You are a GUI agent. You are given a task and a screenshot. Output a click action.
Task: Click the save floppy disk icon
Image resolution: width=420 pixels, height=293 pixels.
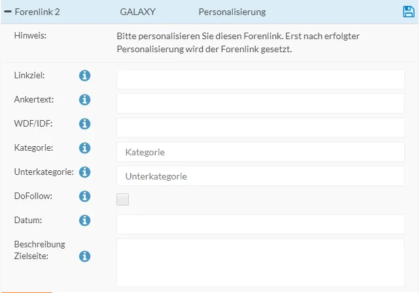coord(408,12)
